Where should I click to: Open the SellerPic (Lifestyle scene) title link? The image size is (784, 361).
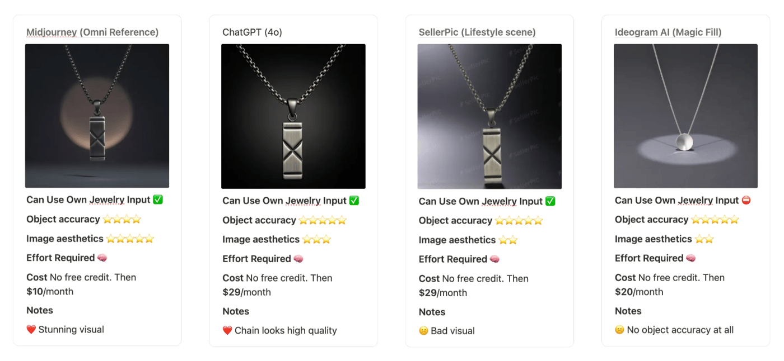click(477, 32)
